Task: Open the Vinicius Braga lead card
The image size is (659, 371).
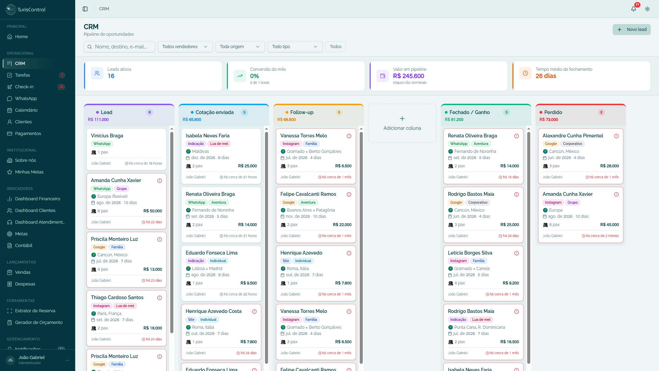Action: pos(126,149)
